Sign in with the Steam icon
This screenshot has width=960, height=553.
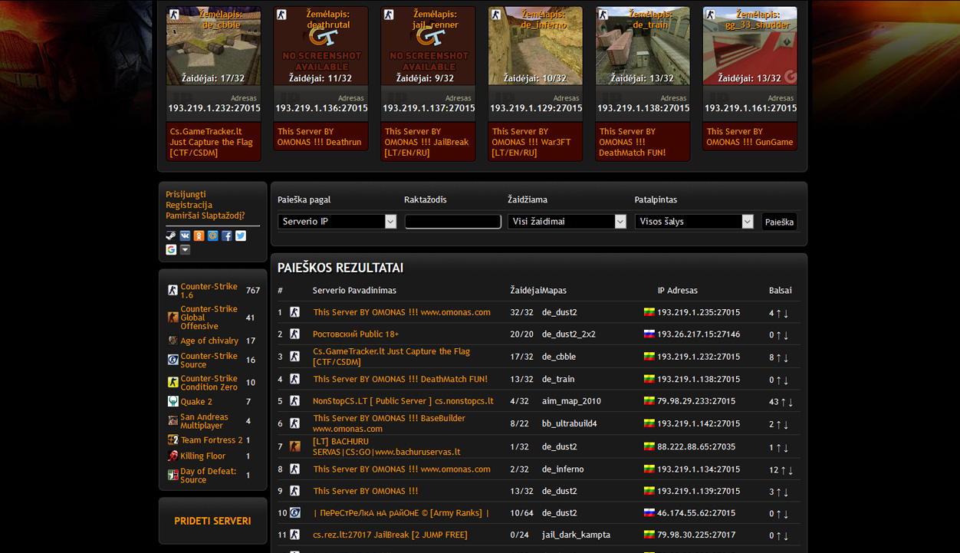pyautogui.click(x=171, y=236)
